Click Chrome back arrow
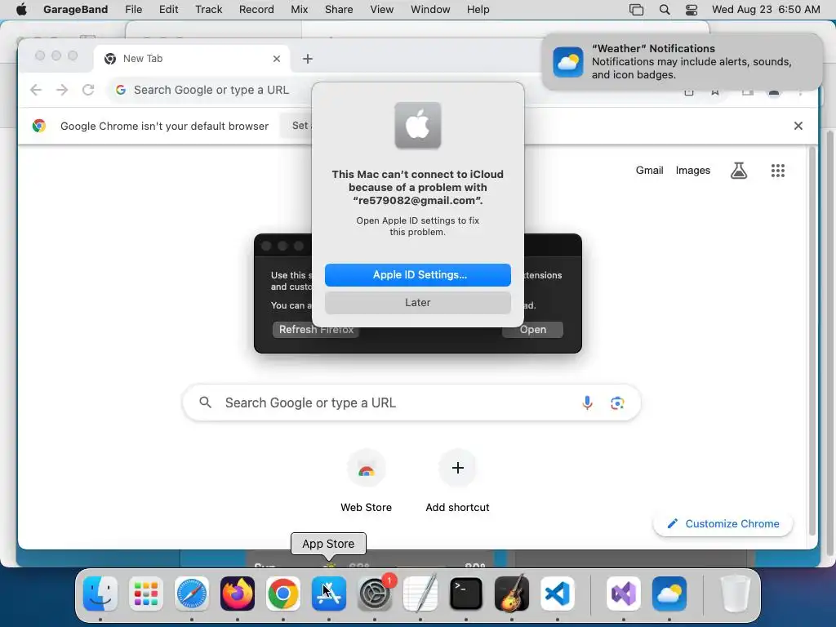Screen dimensions: 836x627 36,90
